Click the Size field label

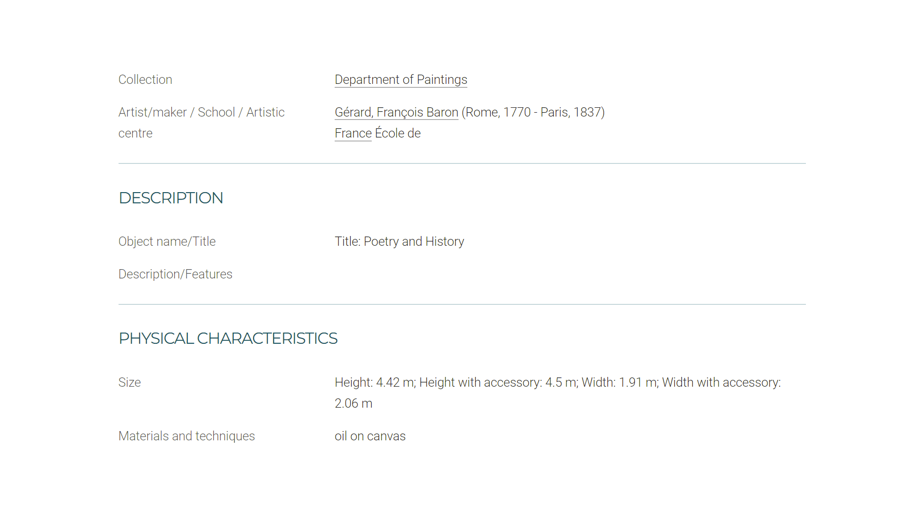click(130, 382)
